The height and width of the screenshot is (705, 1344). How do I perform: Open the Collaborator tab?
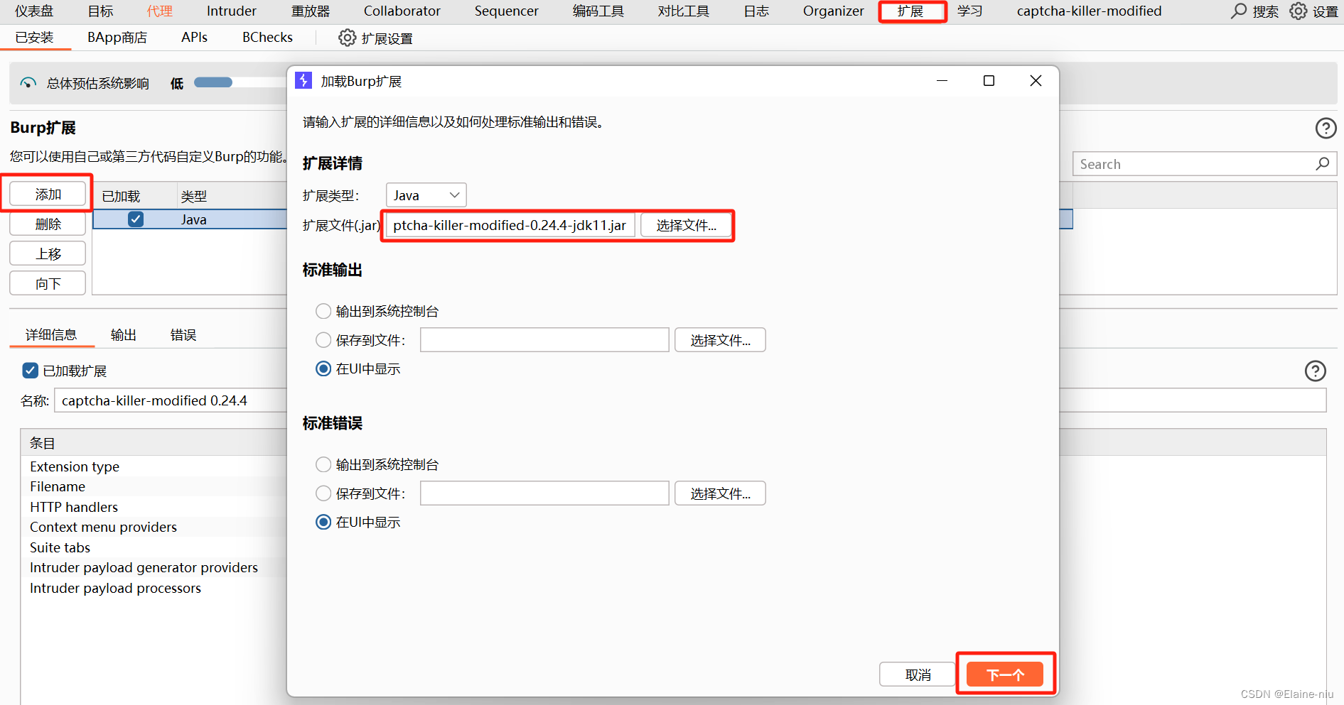point(402,11)
